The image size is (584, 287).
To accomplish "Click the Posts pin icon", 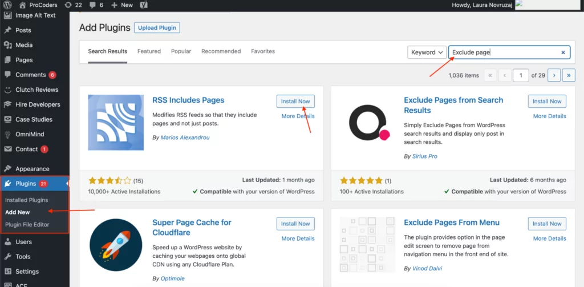I will tap(8, 30).
